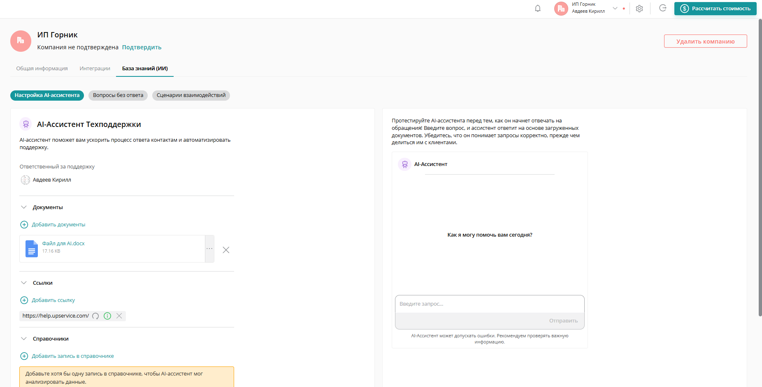
Task: Click the logout arrow icon
Action: (x=663, y=8)
